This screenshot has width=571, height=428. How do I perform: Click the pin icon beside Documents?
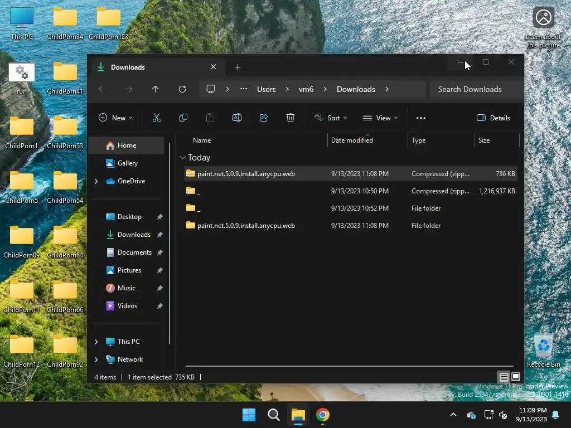159,252
